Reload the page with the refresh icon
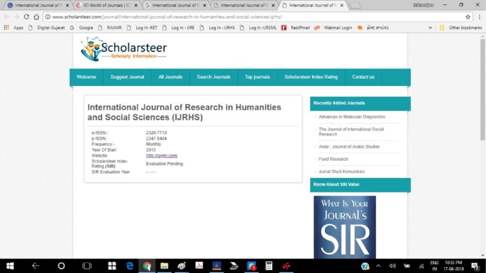 pos(27,17)
